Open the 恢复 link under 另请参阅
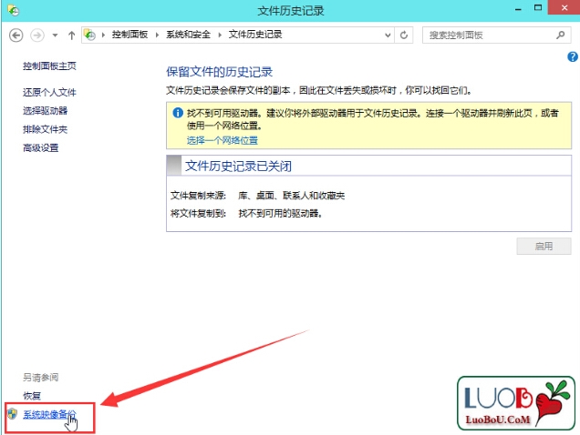This screenshot has height=435, width=580. 32,396
